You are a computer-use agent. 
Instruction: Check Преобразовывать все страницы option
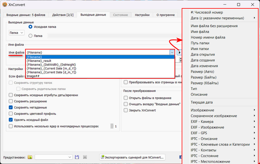[x=126, y=82]
